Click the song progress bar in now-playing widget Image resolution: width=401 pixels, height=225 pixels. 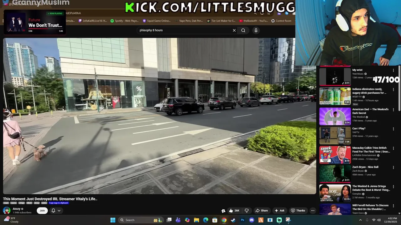coord(46,29)
